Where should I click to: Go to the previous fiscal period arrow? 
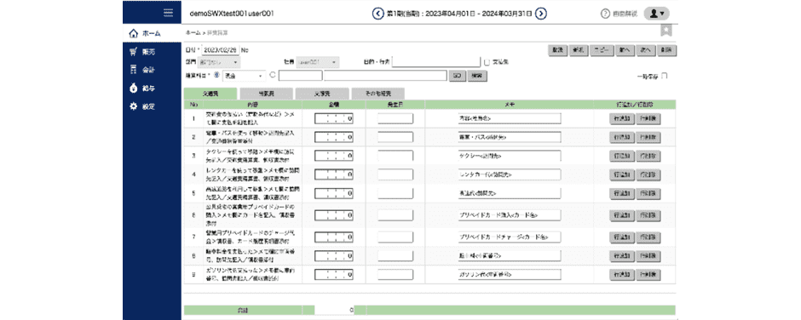tap(377, 14)
